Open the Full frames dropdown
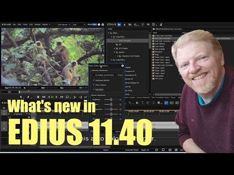This screenshot has height=175, width=234. pyautogui.click(x=64, y=25)
